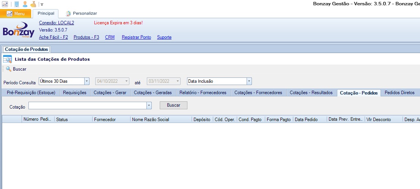
Task: Click the Lista das Cotações header icon
Action: [8, 59]
